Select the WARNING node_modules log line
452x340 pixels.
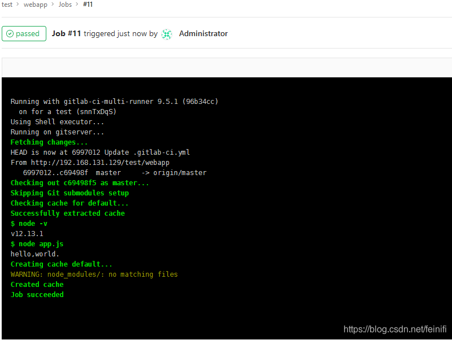(x=94, y=274)
